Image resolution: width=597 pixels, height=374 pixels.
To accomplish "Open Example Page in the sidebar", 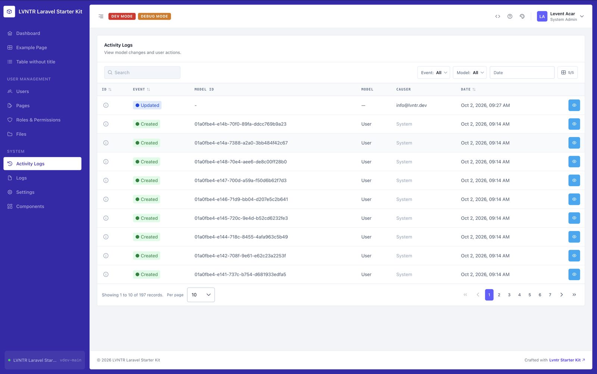I will (43, 48).
